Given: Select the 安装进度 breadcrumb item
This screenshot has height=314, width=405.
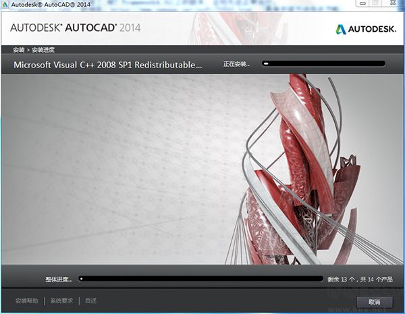Looking at the screenshot, I should coord(43,50).
